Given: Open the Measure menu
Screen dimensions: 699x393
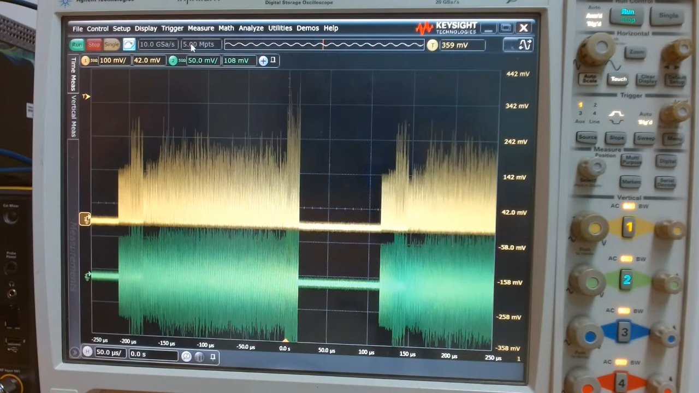Looking at the screenshot, I should 201,28.
